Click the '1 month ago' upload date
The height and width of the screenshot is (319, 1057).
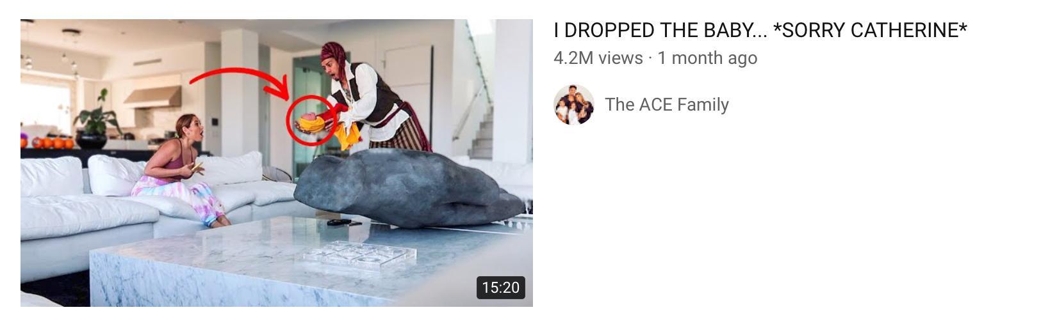(707, 58)
